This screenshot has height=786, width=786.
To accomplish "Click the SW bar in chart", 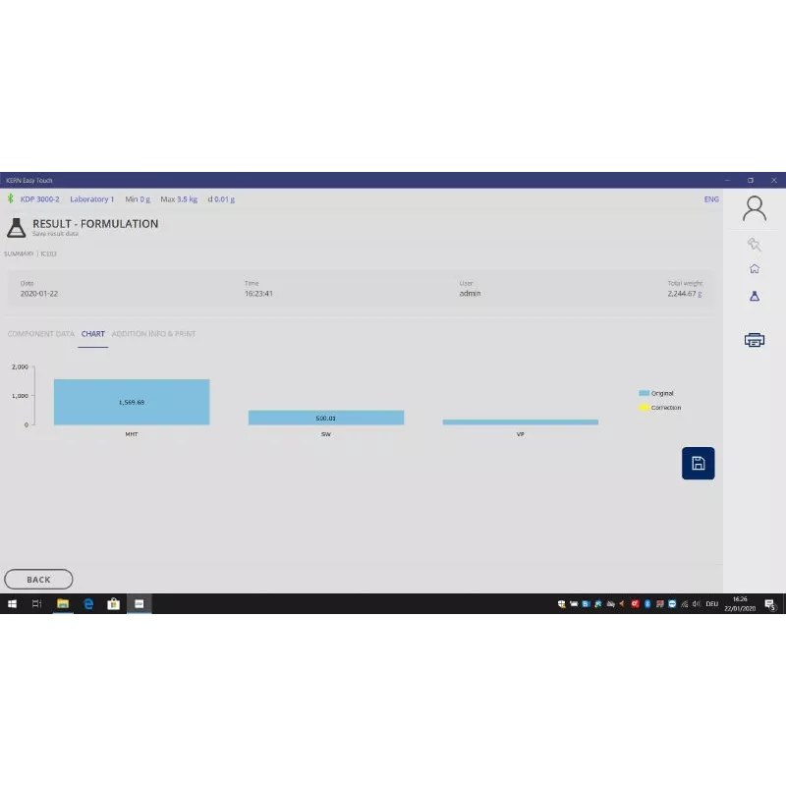I will point(325,418).
